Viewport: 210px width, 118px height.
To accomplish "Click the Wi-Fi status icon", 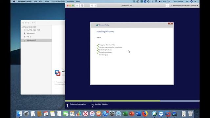I will pos(156,1).
